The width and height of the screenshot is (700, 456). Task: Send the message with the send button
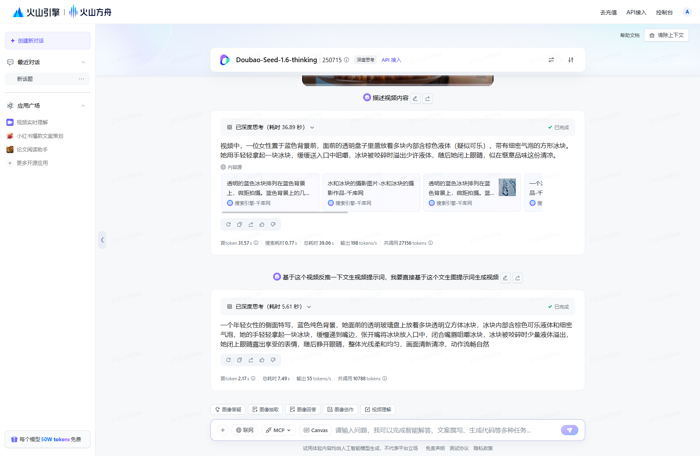point(570,430)
